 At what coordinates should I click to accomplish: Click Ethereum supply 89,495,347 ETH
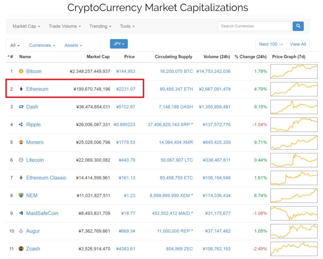pos(176,89)
